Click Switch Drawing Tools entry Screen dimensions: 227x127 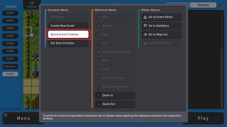click(x=115, y=52)
